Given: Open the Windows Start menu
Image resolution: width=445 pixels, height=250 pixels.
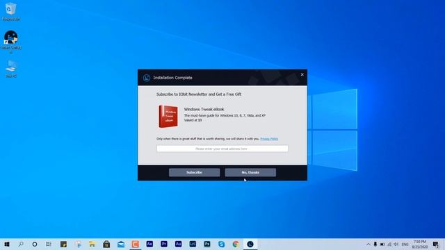Looking at the screenshot, I should (x=7, y=244).
